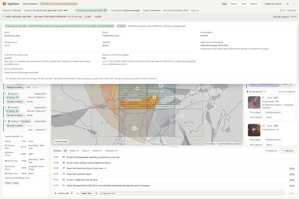Mark photo #1 as Not a person

(256, 117)
